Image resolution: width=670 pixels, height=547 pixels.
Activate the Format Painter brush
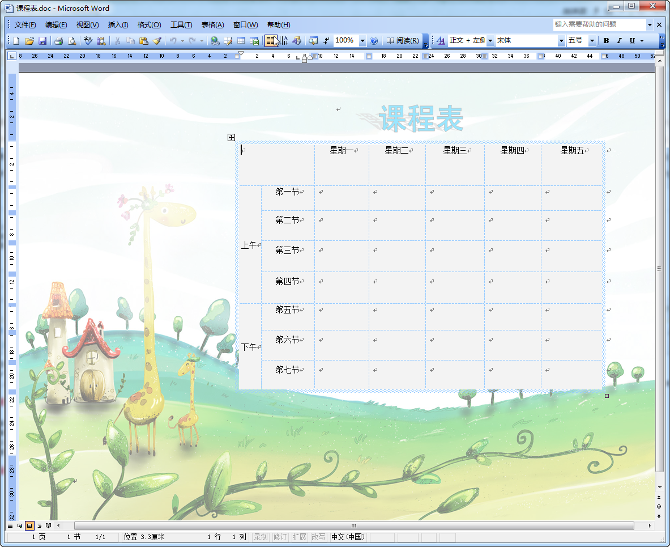pyautogui.click(x=157, y=41)
